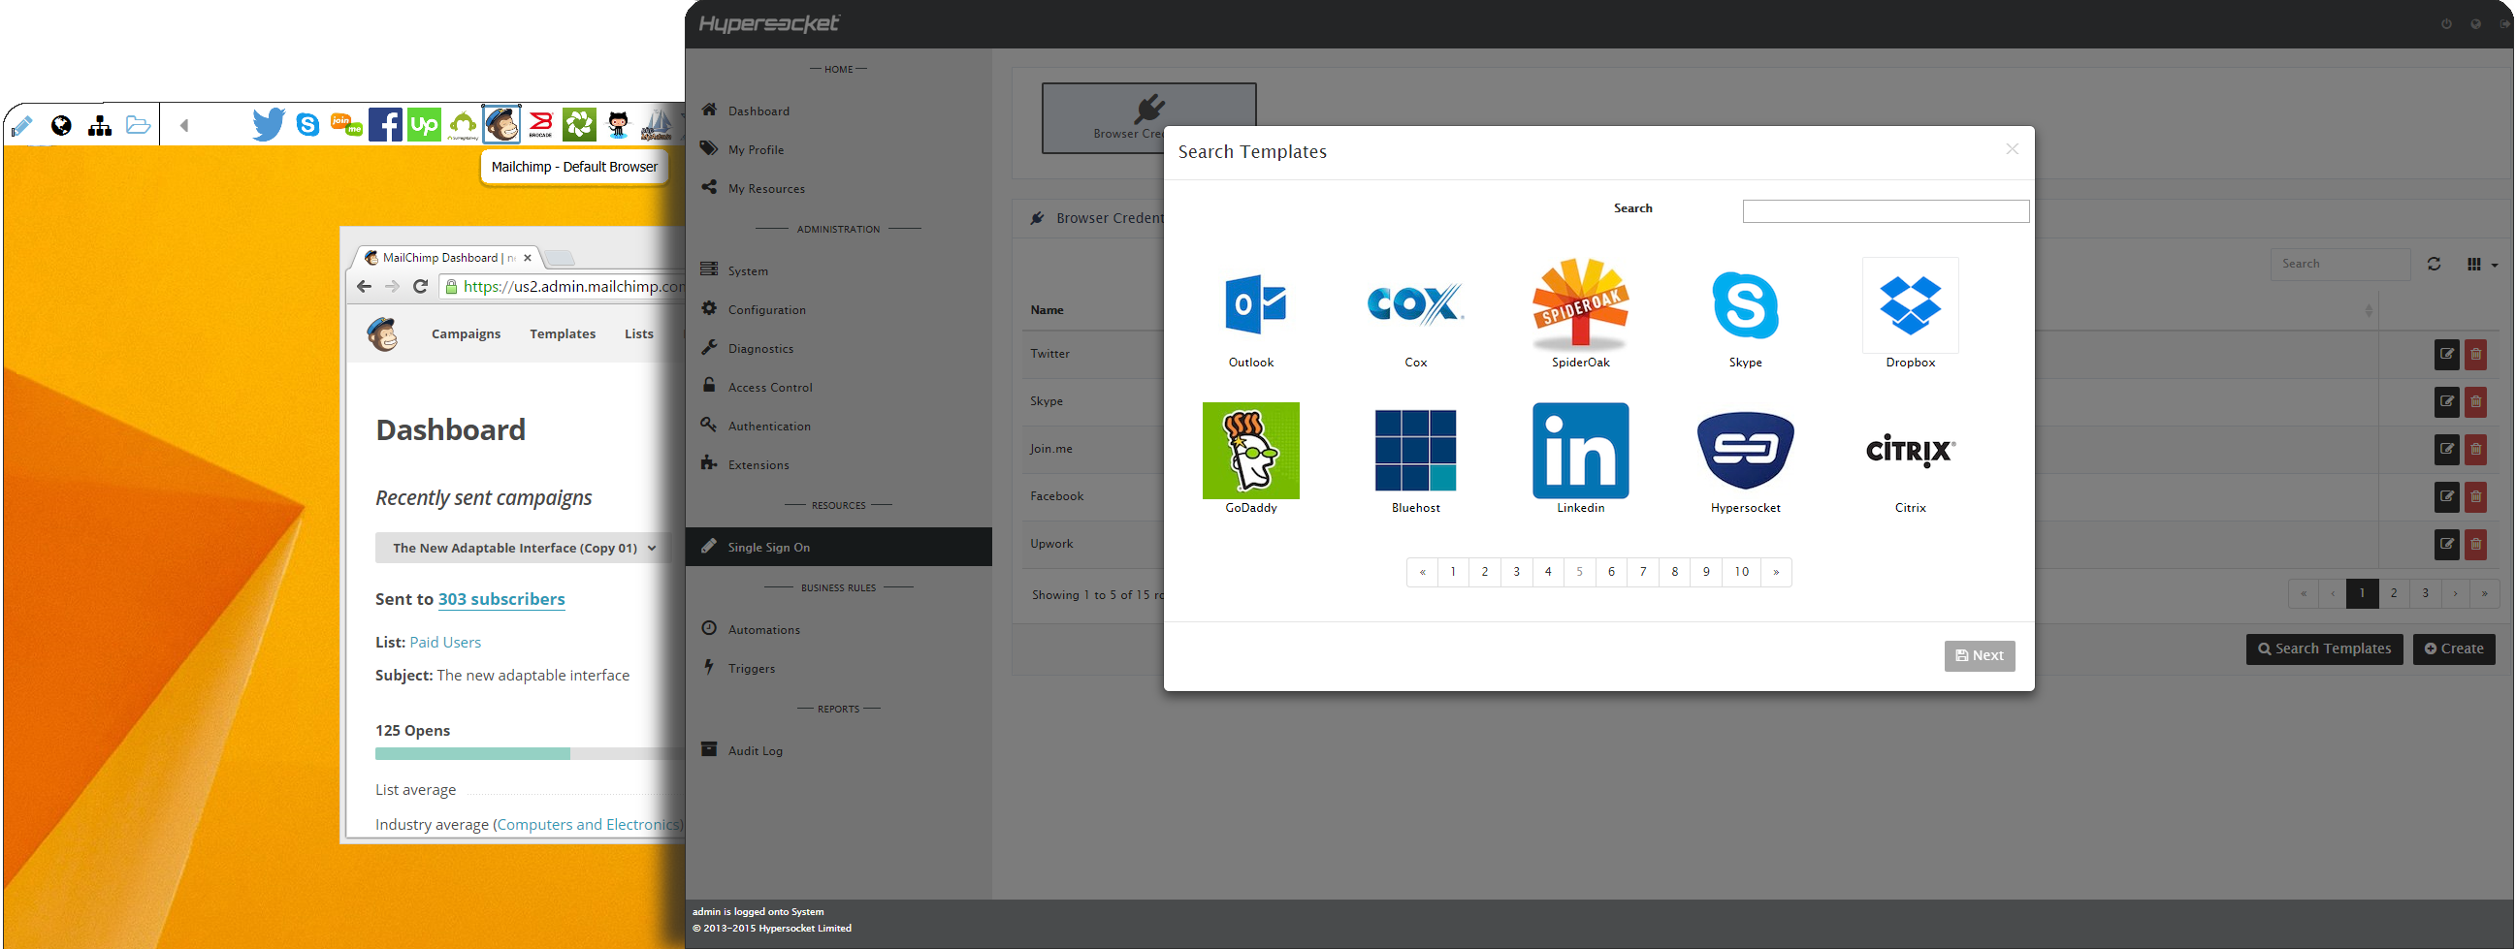This screenshot has width=2516, height=949.
Task: Choose the SpiderOak template icon
Action: coord(1580,304)
